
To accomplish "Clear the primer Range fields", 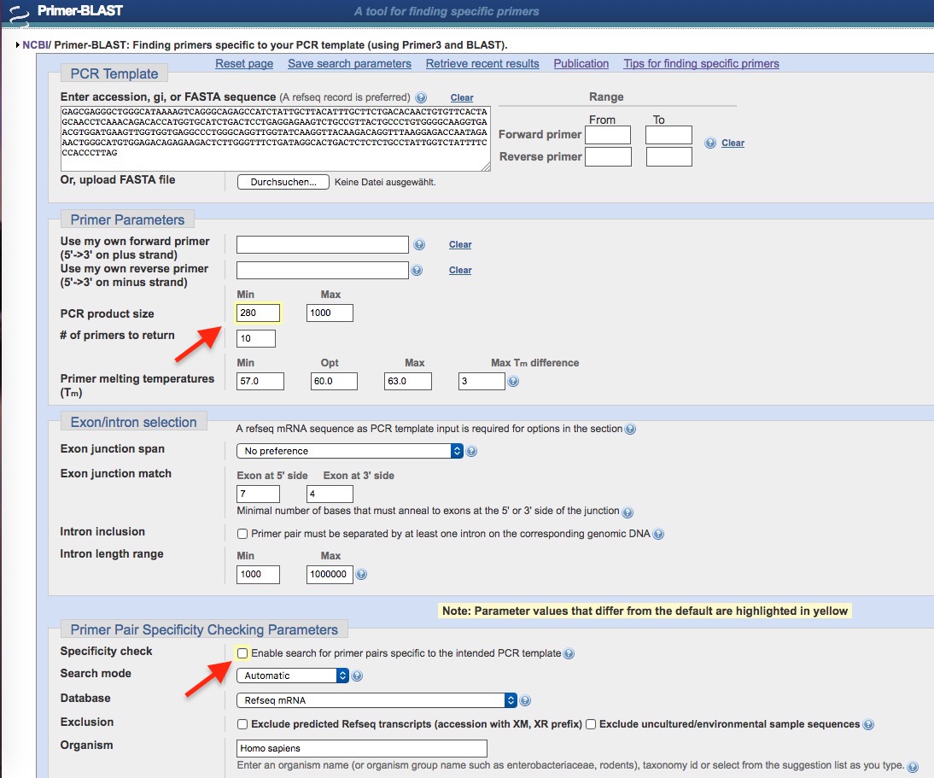I will 733,143.
